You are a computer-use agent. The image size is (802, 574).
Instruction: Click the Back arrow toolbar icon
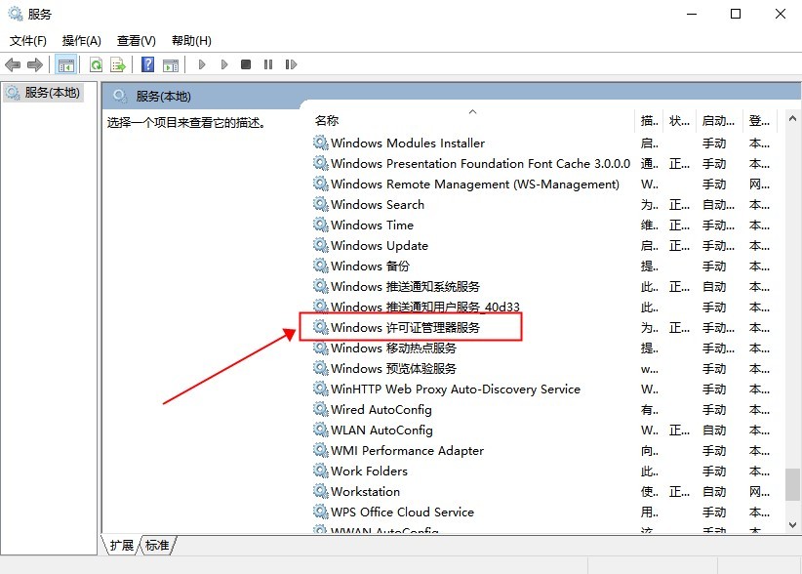point(13,65)
